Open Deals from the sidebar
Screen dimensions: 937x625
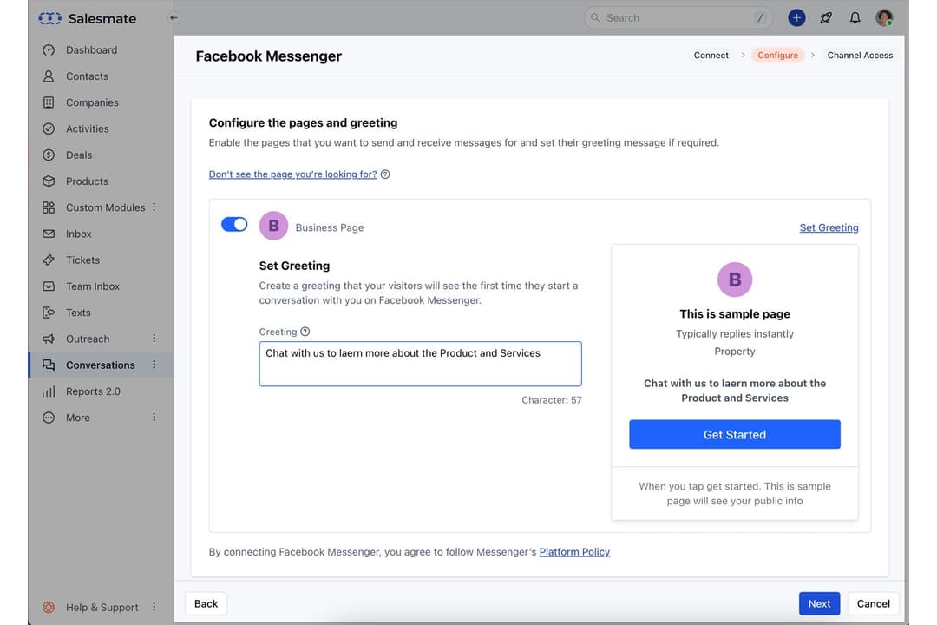(79, 155)
